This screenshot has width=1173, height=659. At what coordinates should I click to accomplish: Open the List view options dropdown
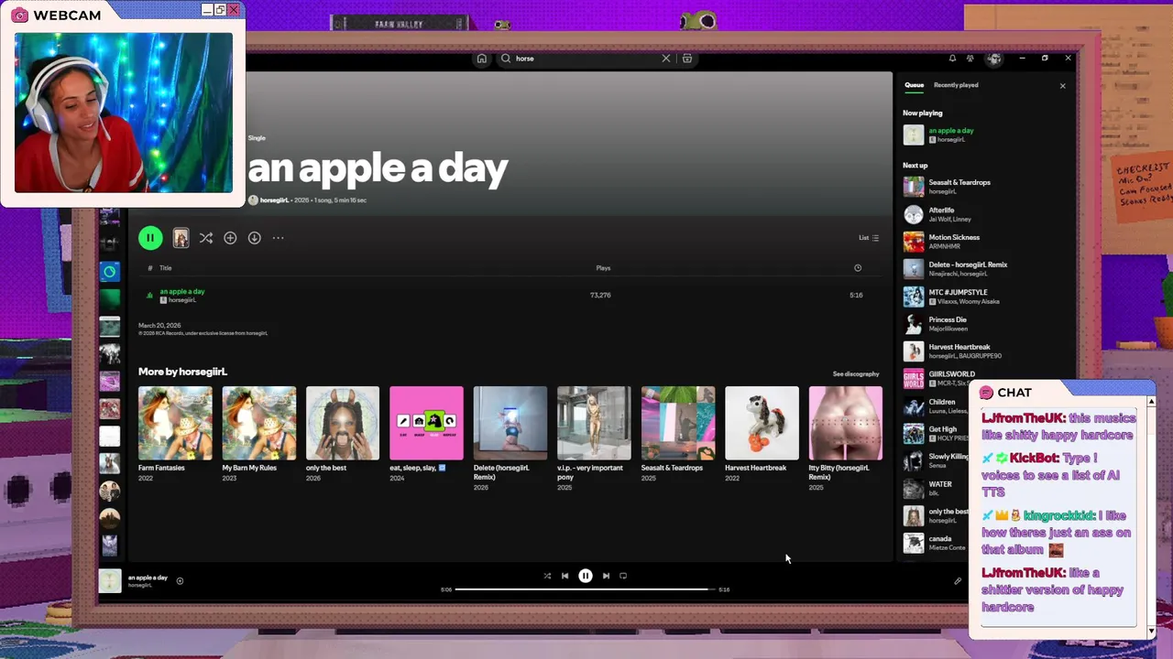pos(869,238)
